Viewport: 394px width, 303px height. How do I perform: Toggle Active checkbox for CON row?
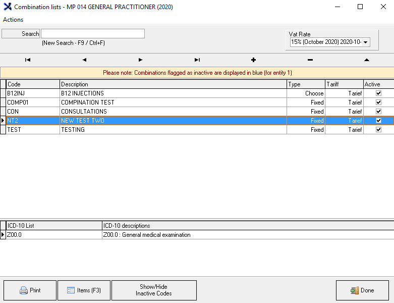(378, 112)
